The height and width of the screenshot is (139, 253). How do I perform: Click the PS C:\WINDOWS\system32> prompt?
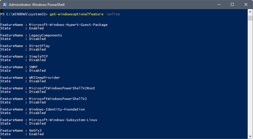coord(24,14)
